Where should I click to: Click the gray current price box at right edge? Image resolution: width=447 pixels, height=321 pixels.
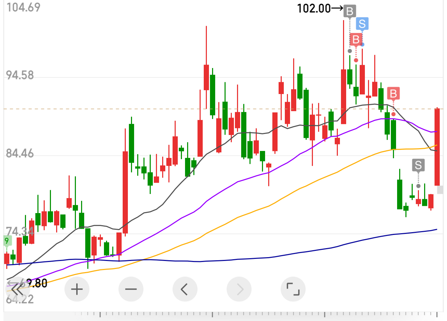[440, 190]
